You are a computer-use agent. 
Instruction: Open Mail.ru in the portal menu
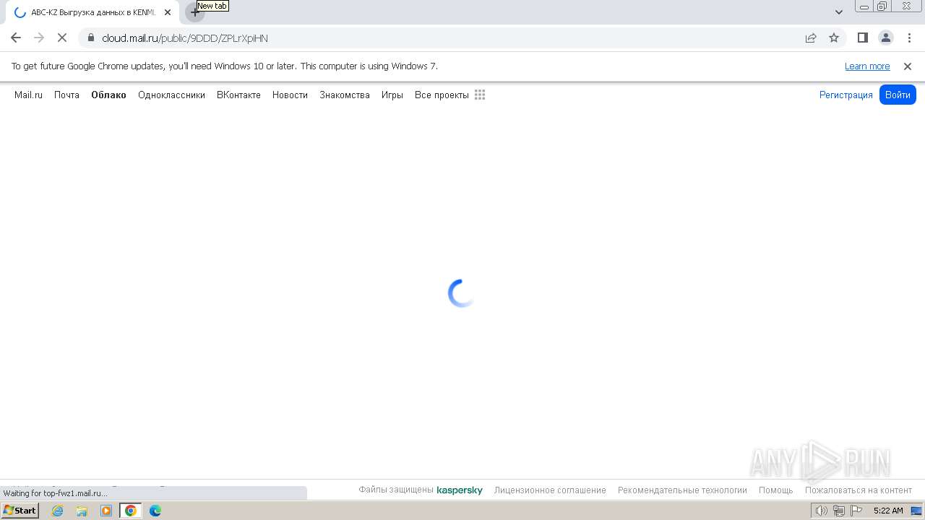(28, 95)
